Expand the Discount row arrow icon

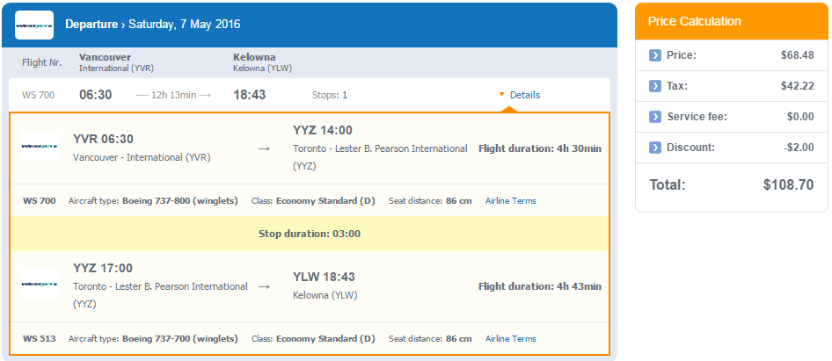point(654,148)
